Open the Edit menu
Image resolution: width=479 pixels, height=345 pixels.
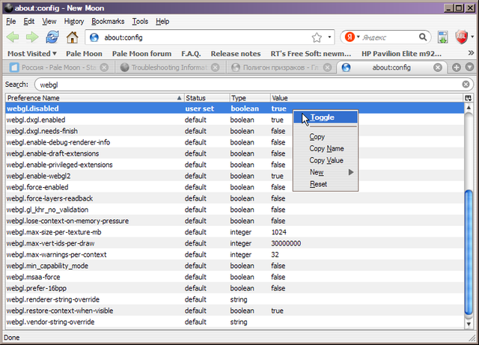click(28, 22)
